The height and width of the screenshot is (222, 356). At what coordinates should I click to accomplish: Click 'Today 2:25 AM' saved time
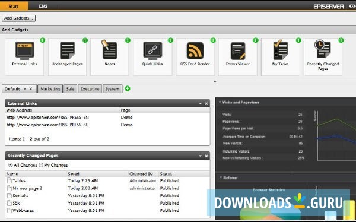point(83,180)
